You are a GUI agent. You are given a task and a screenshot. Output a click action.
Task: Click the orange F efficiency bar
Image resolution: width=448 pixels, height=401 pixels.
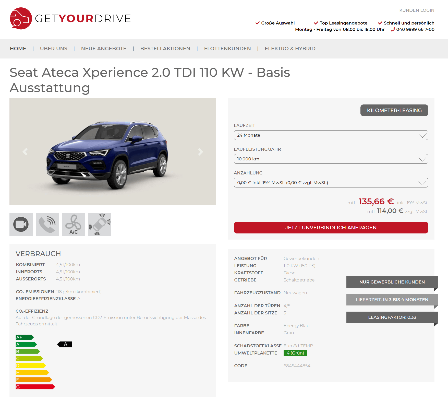pyautogui.click(x=34, y=380)
